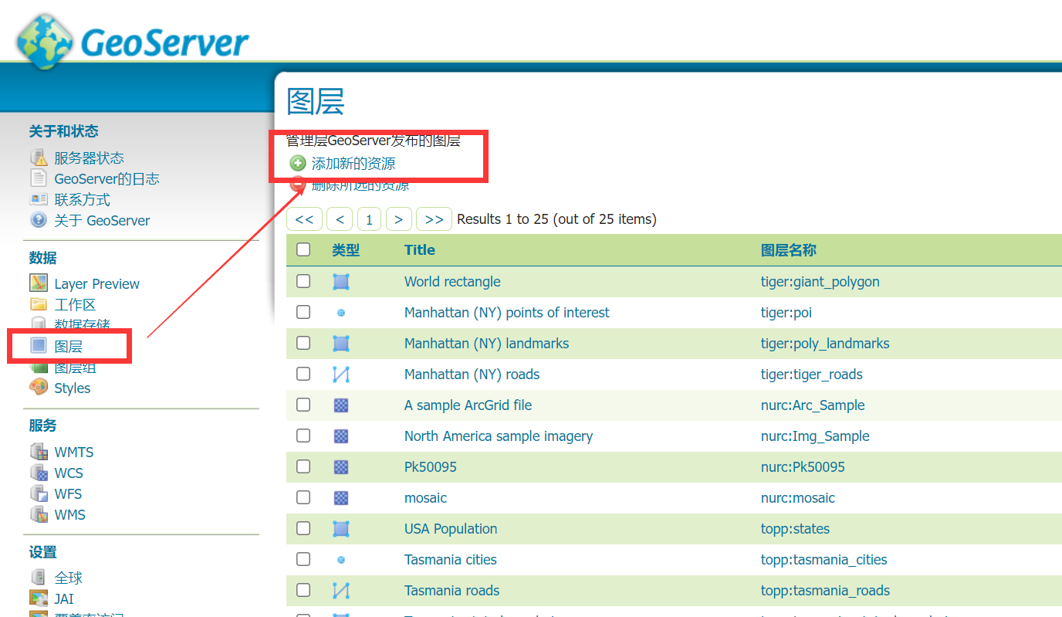Check the mosaic layer checkbox
The image size is (1062, 617).
[x=303, y=497]
